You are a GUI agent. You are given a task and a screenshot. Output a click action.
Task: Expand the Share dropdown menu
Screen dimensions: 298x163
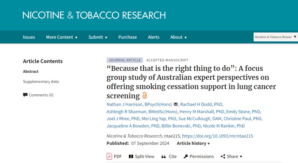[x=235, y=157]
